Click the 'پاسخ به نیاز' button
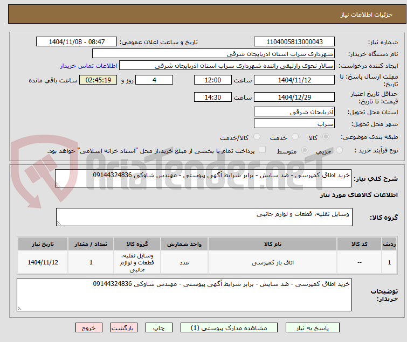 pos(313,327)
